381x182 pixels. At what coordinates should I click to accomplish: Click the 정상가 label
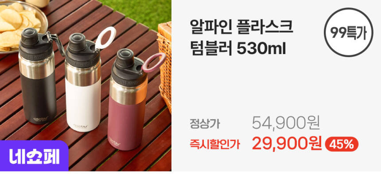pyautogui.click(x=205, y=124)
